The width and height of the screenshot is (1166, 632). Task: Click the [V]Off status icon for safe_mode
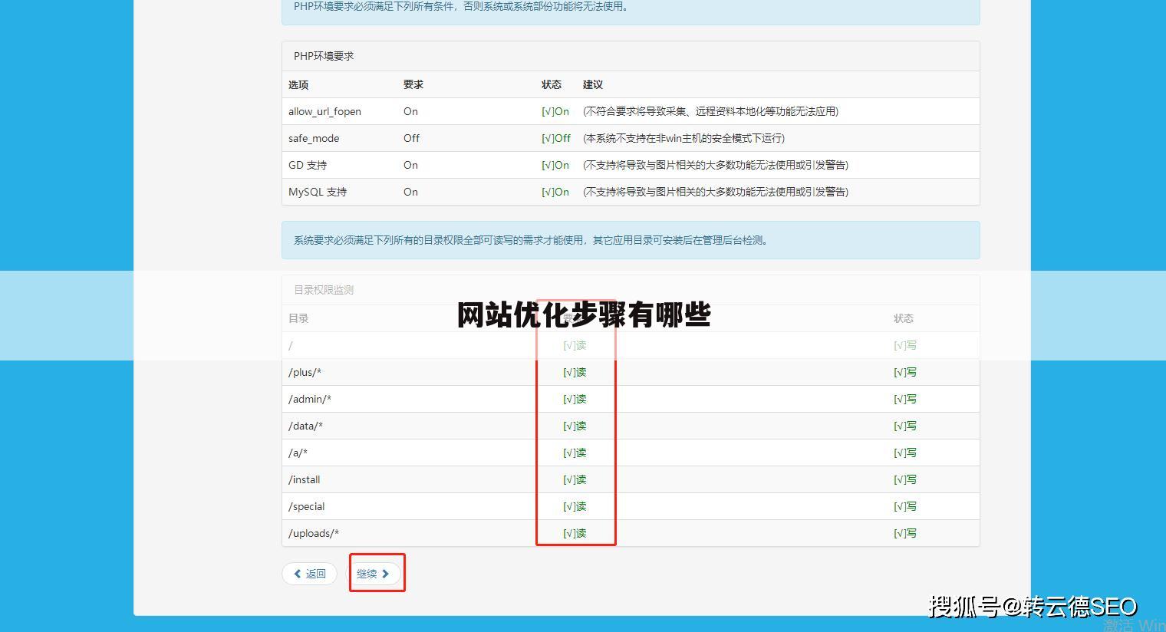(x=555, y=138)
